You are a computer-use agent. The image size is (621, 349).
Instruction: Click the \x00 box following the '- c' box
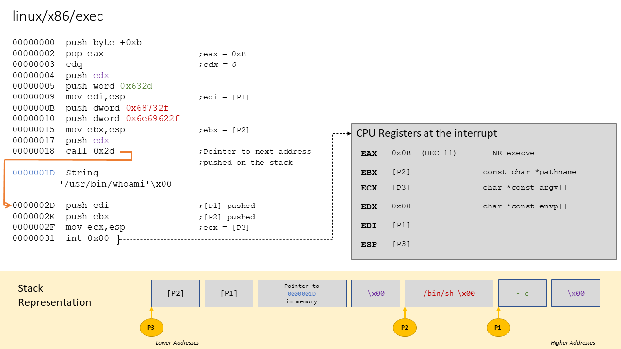[576, 293]
